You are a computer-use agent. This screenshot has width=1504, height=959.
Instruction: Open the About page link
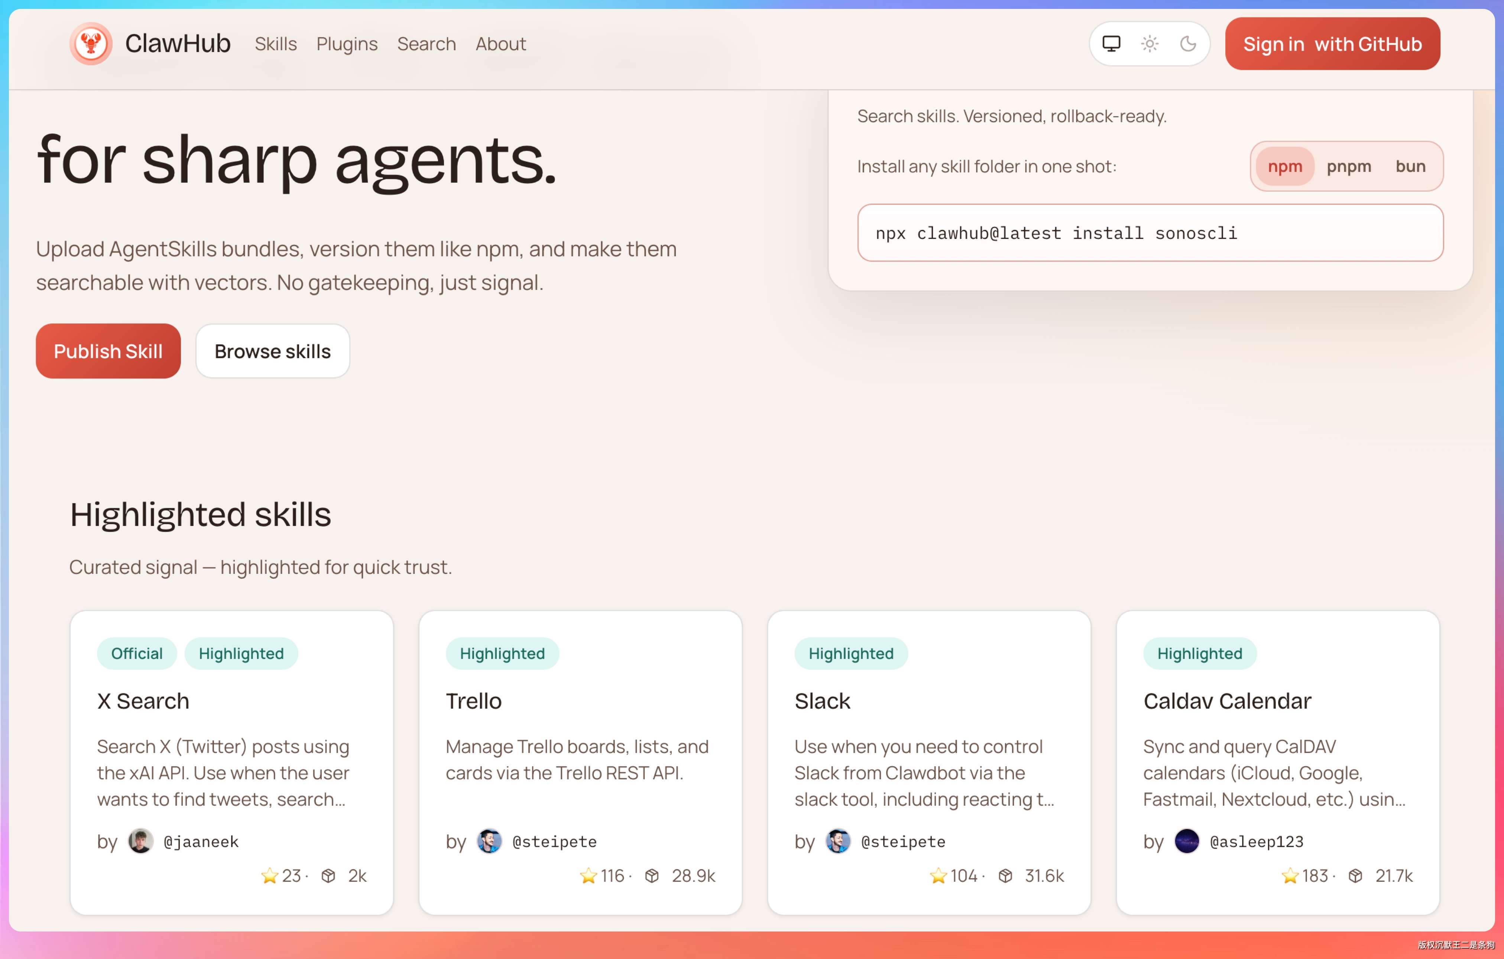click(x=500, y=44)
